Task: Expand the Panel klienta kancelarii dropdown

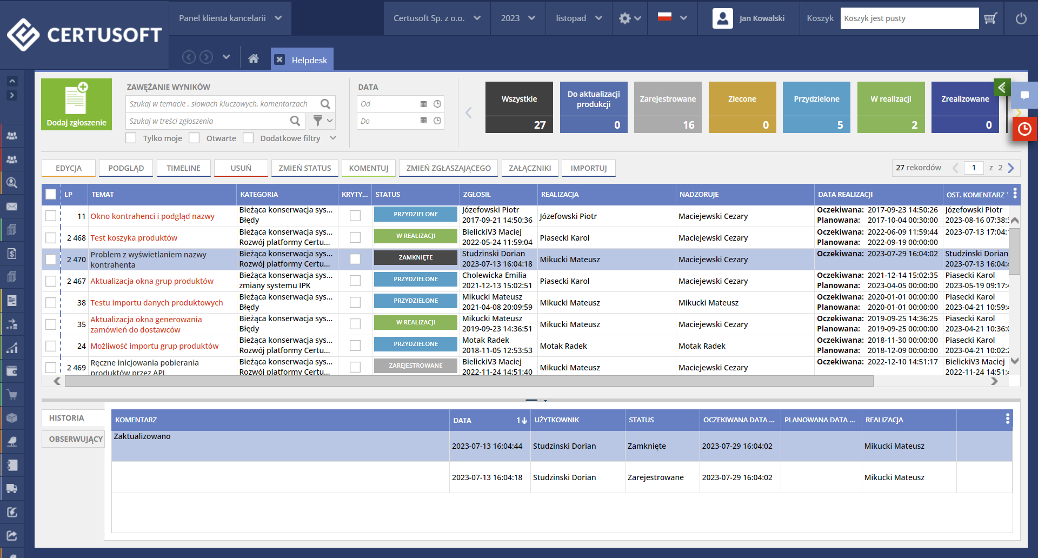Action: (x=230, y=18)
